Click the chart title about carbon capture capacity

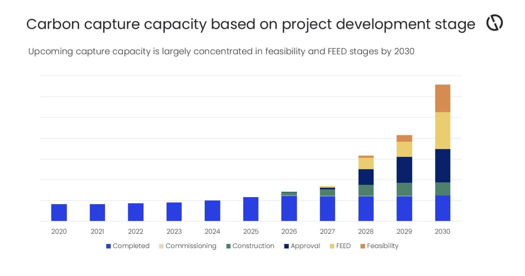click(x=251, y=24)
